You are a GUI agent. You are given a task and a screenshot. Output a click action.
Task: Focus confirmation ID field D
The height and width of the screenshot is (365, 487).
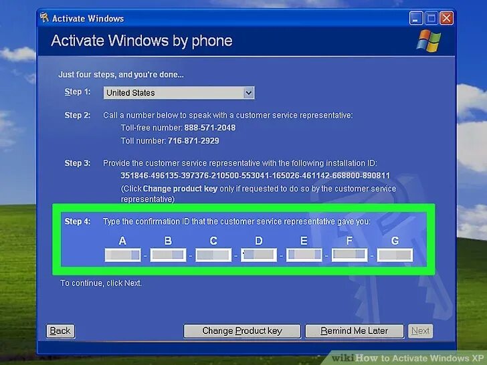[x=259, y=255]
